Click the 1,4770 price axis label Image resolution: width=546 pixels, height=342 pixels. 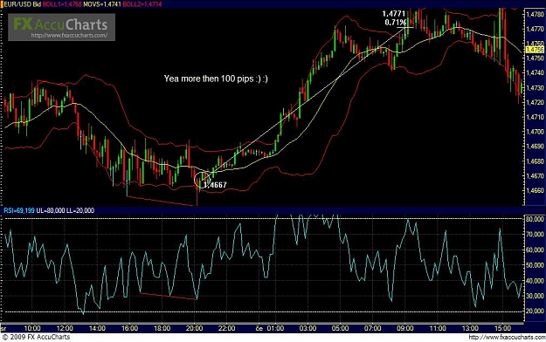coord(535,29)
